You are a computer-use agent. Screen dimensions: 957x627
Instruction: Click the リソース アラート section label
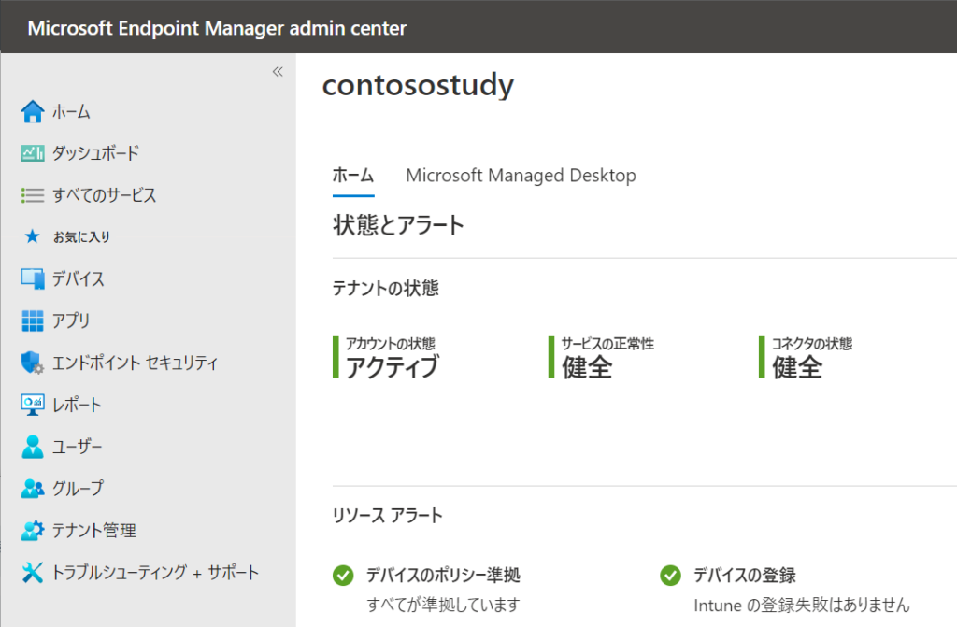pyautogui.click(x=388, y=515)
